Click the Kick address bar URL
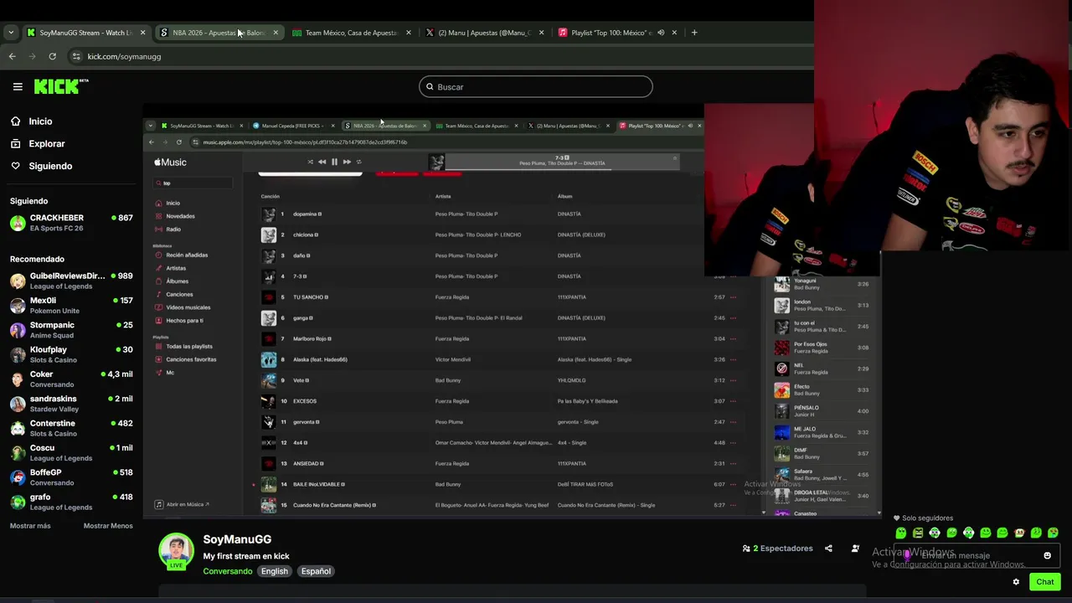 coord(124,56)
